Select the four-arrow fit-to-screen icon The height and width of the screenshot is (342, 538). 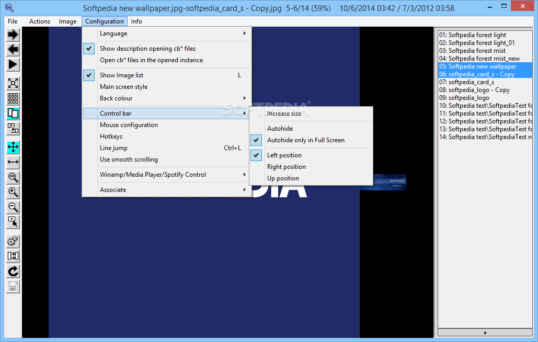(x=13, y=147)
